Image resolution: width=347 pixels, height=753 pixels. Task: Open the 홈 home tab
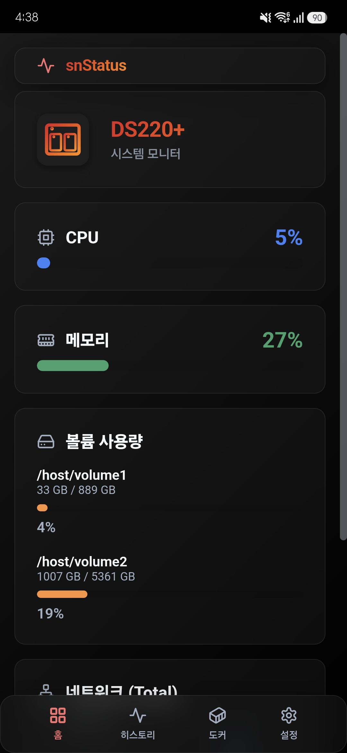(58, 722)
